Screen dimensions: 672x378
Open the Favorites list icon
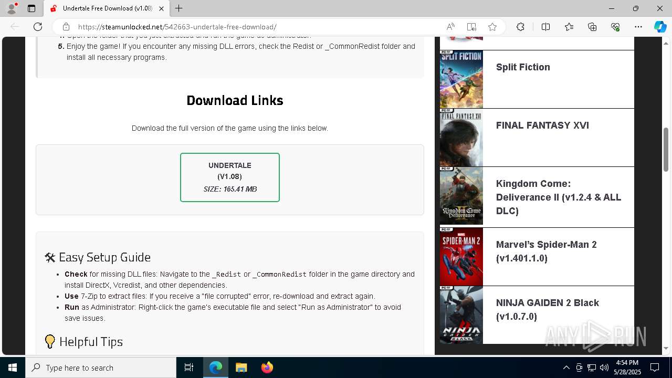point(569,27)
